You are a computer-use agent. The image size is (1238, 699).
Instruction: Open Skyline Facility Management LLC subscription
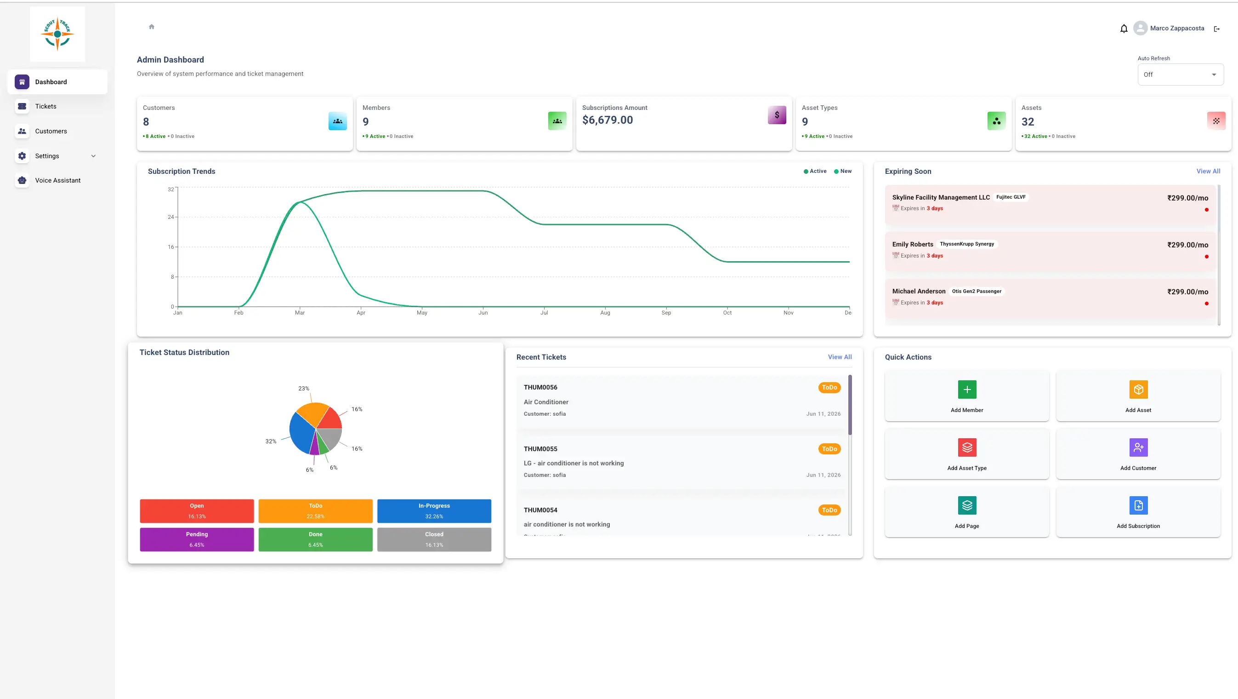click(x=1050, y=205)
